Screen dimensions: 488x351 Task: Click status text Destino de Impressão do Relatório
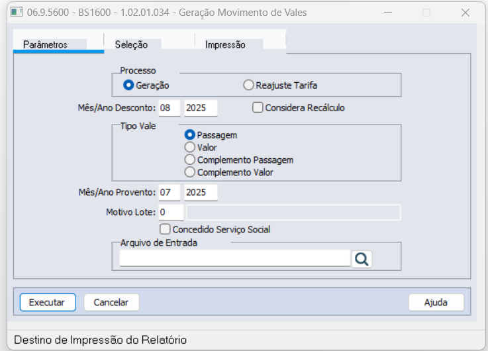point(100,340)
